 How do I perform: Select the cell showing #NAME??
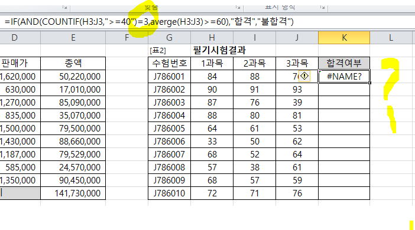[x=344, y=76]
